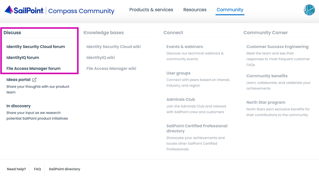Image resolution: width=319 pixels, height=177 pixels.
Task: Open SailPoint Certified Professional directory
Action: click(x=197, y=128)
